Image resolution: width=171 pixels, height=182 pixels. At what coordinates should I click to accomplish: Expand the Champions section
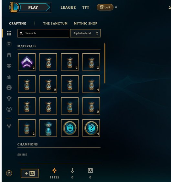pos(27,144)
